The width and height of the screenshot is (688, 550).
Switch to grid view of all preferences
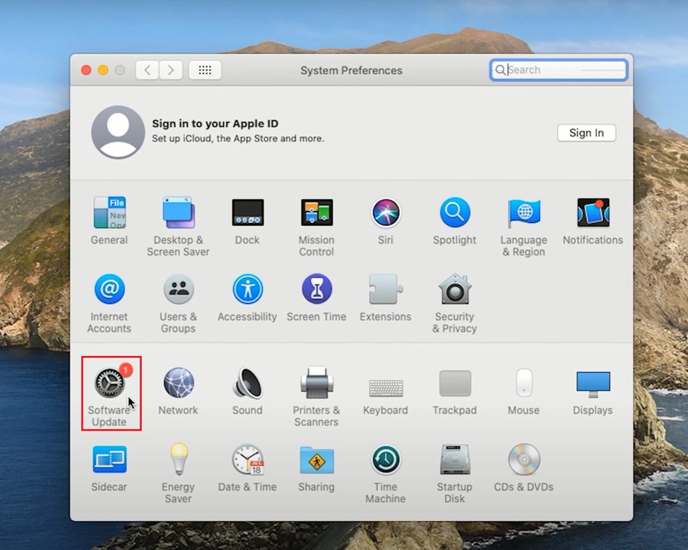tap(204, 69)
